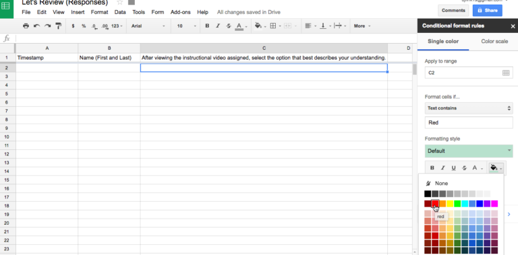
Task: Click the Comments button
Action: coord(453,10)
